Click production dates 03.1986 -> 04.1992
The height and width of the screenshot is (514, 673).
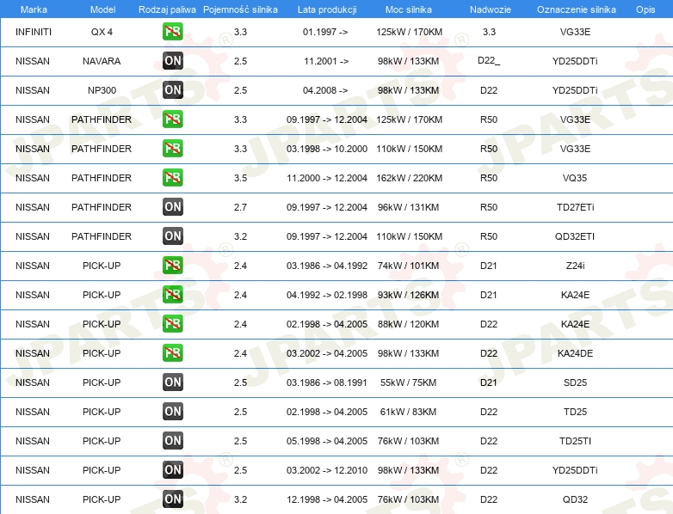pyautogui.click(x=327, y=266)
